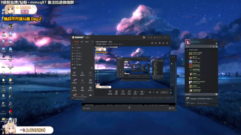Click the stream preview canvas
The image size is (241, 135).
pyautogui.click(x=132, y=67)
